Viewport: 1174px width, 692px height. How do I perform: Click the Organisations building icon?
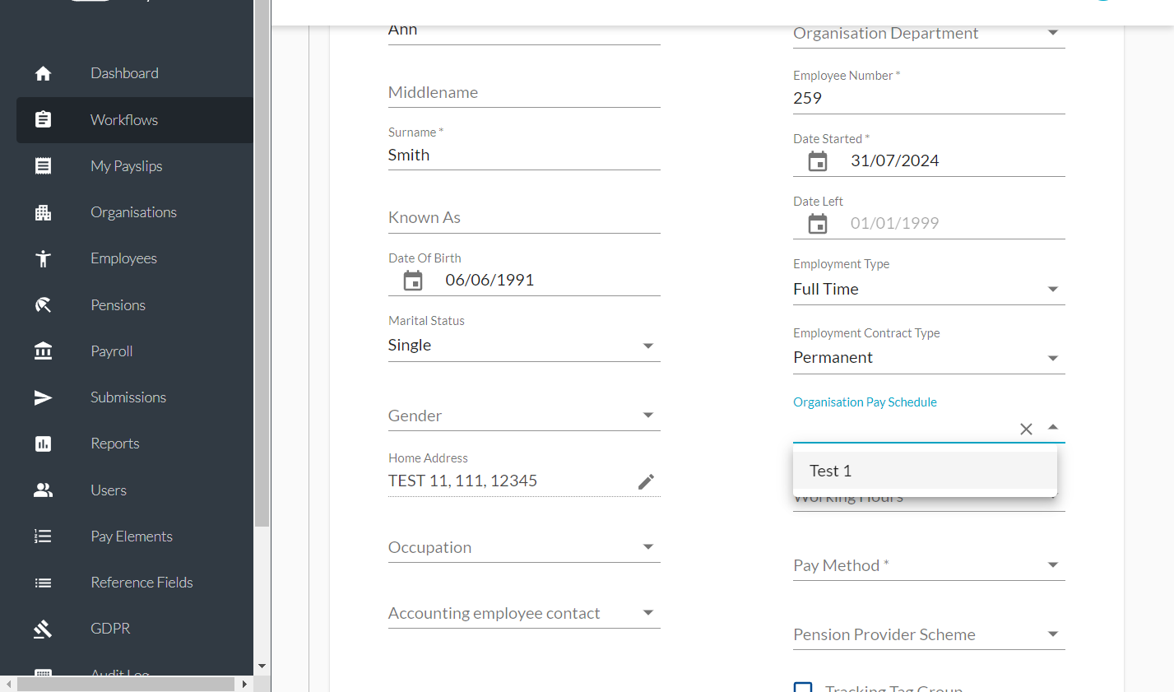(x=44, y=212)
